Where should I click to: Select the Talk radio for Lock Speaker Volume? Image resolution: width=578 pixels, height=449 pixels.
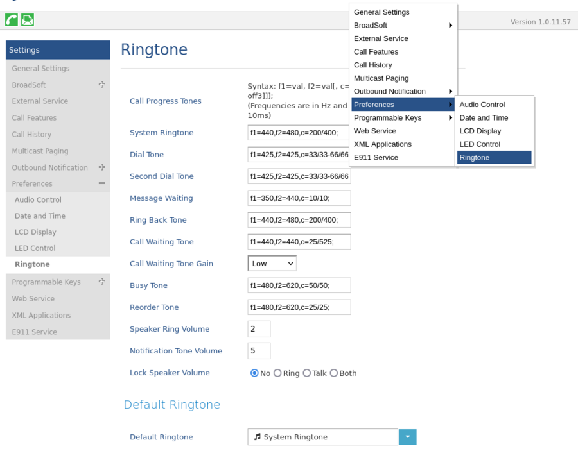click(306, 373)
